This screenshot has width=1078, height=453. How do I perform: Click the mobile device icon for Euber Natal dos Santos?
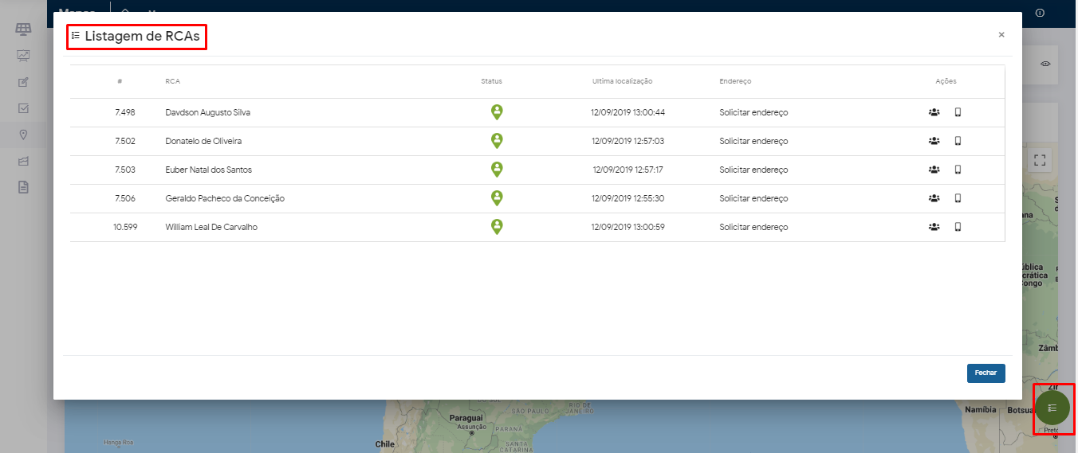[x=958, y=170]
